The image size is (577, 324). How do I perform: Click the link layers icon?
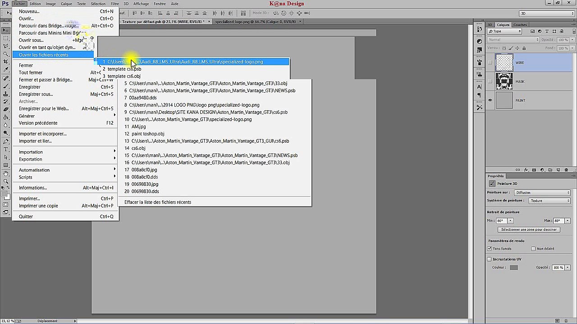point(517,170)
